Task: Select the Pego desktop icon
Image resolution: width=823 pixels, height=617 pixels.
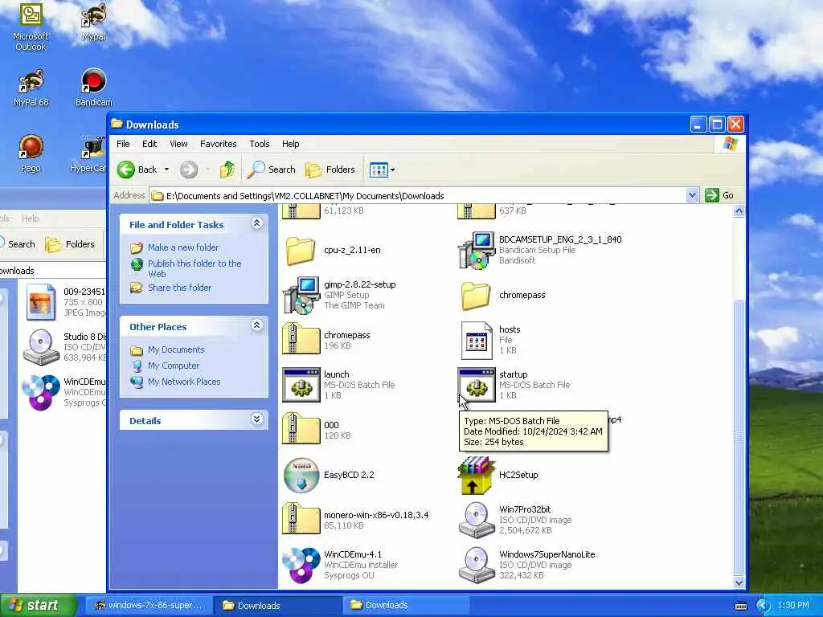Action: point(31,153)
